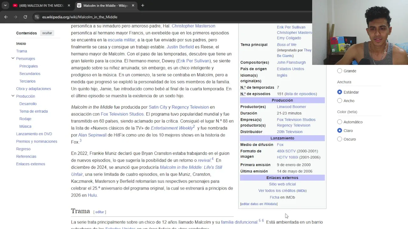Open Secundarios subsection in contents
The image size is (408, 229).
click(x=30, y=73)
